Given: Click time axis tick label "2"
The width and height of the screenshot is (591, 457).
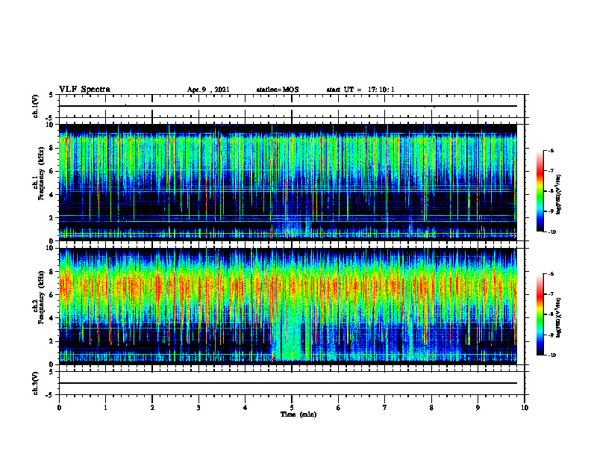Looking at the screenshot, I should [152, 408].
